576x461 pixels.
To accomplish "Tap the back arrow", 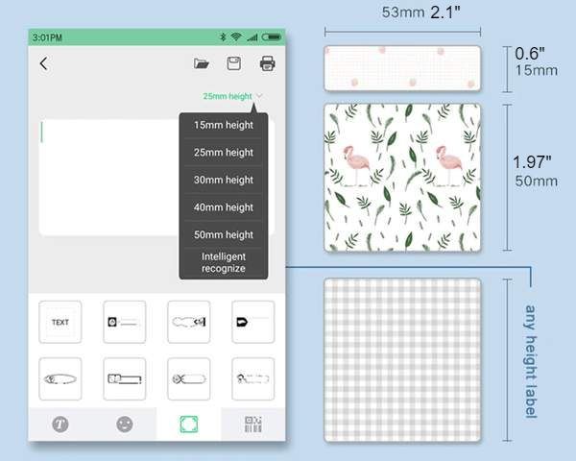I will coord(44,64).
